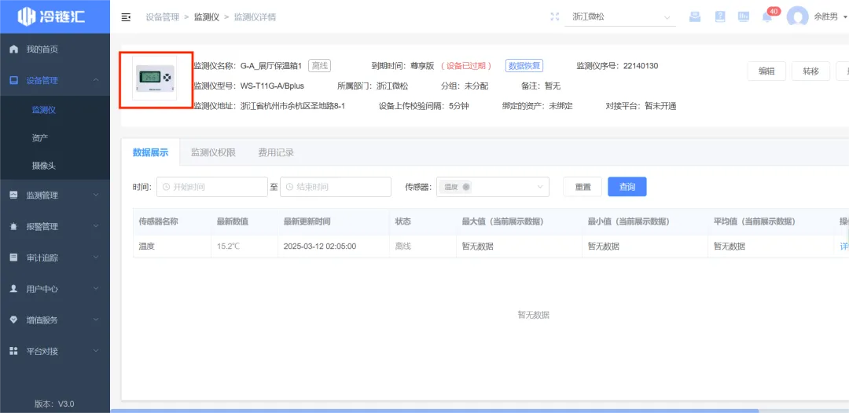
Task: Expand the 监测管理 sidebar menu
Action: (x=55, y=196)
